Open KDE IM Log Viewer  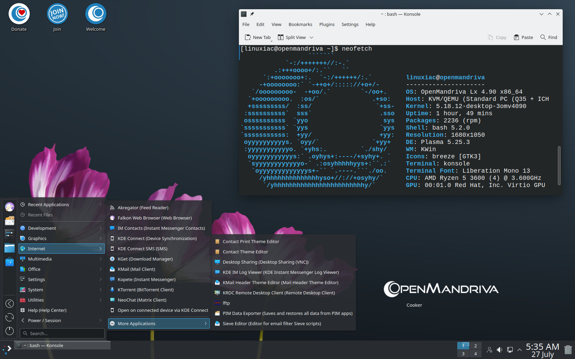pos(284,272)
